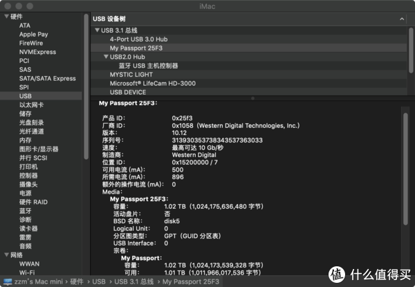Collapse the 网络 section triangle

pyautogui.click(x=7, y=254)
